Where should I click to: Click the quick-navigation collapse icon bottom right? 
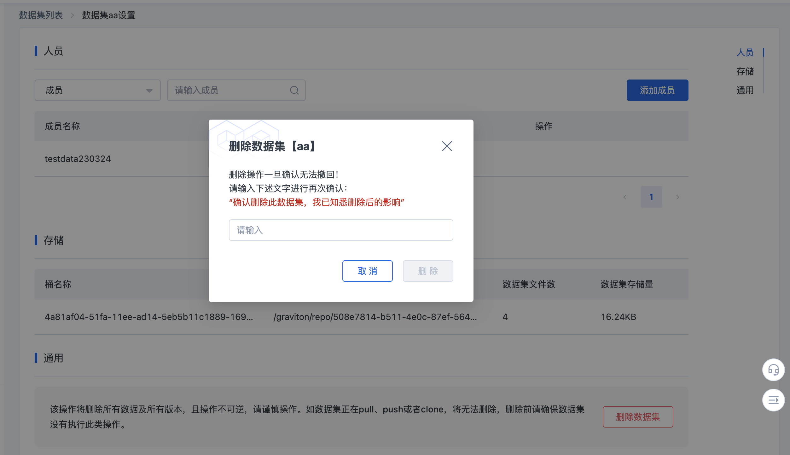773,400
